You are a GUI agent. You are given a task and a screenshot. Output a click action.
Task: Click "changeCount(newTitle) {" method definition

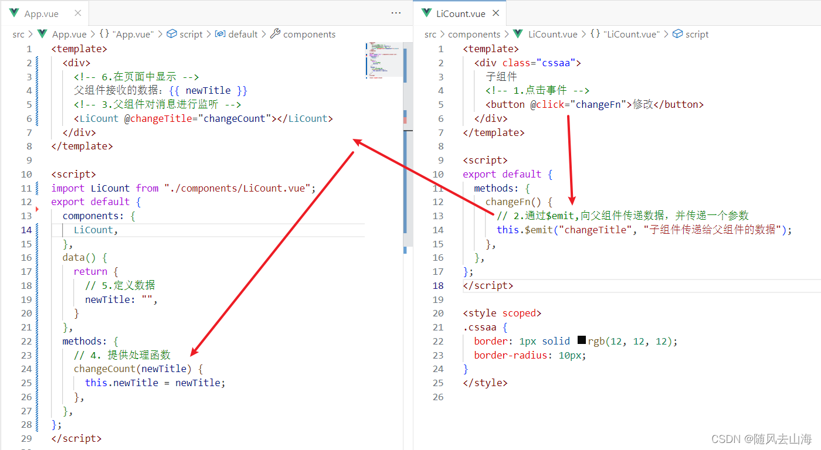(138, 369)
